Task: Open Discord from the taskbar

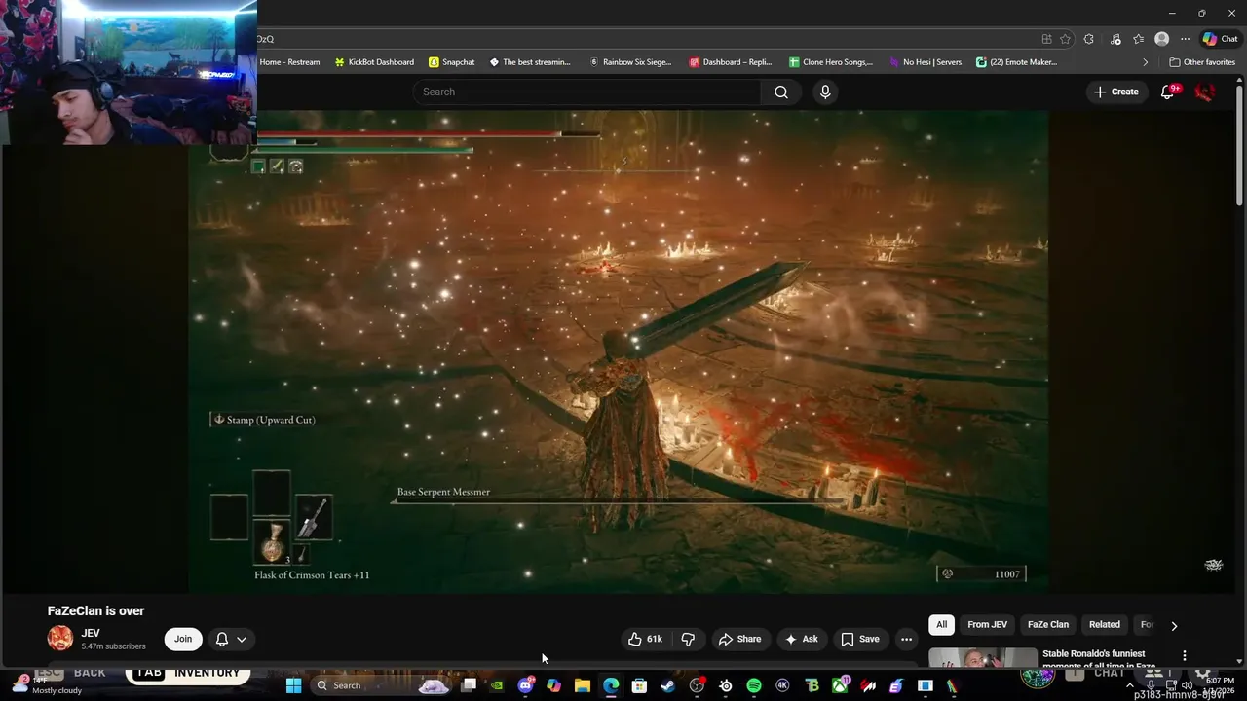Action: [x=526, y=685]
